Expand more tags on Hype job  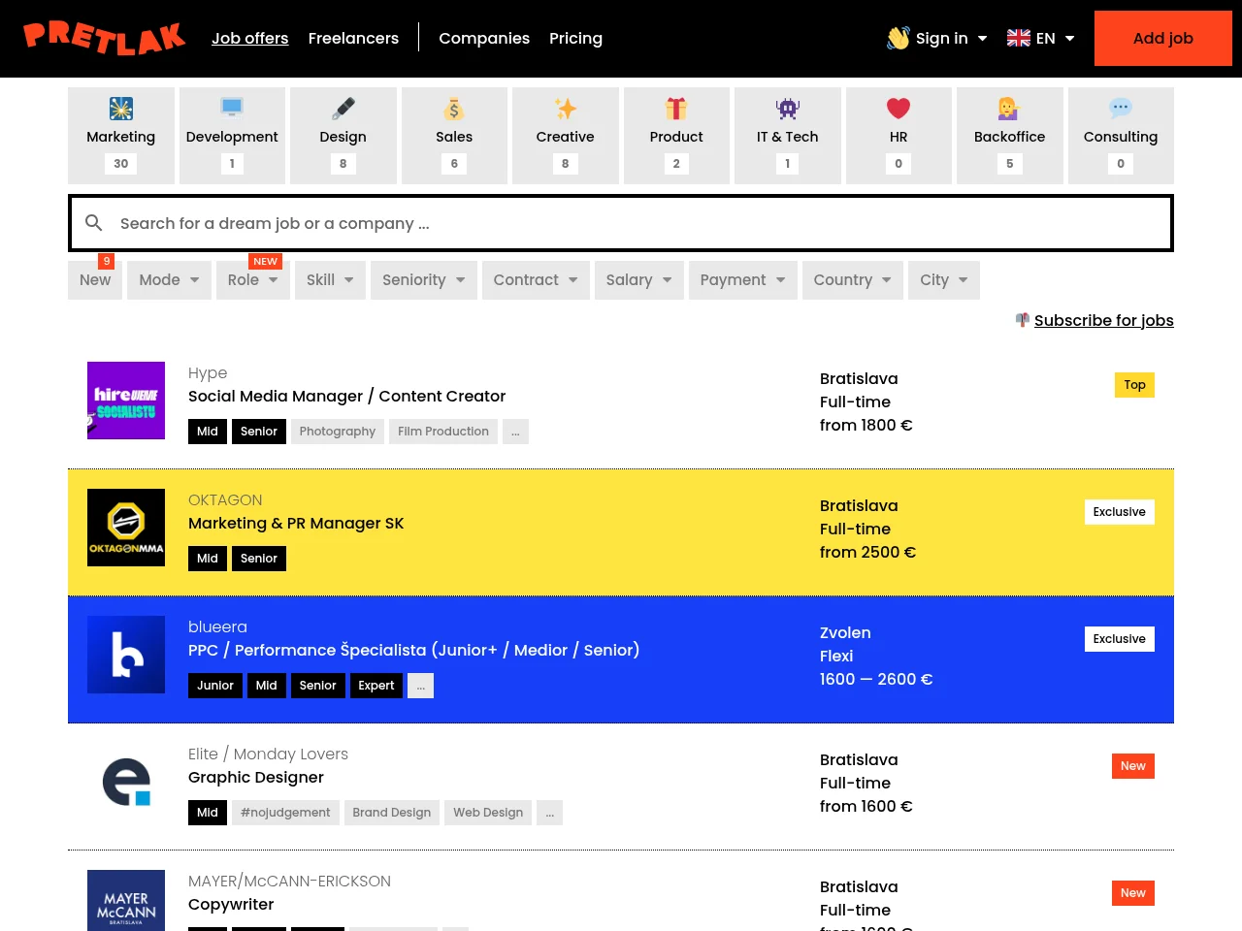(515, 432)
